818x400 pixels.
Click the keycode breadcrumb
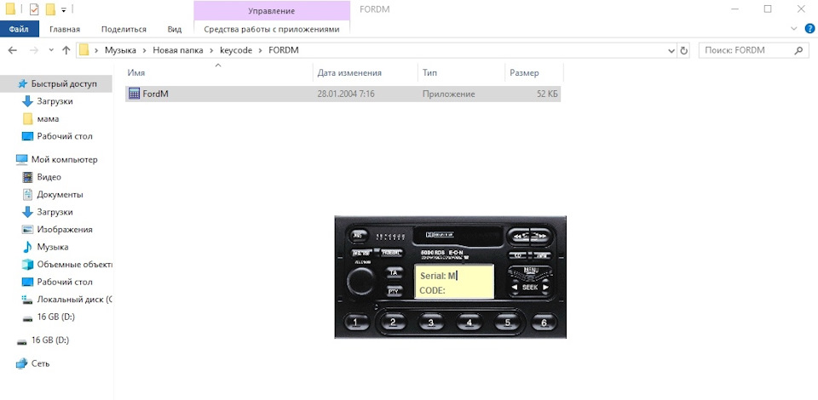tap(236, 50)
